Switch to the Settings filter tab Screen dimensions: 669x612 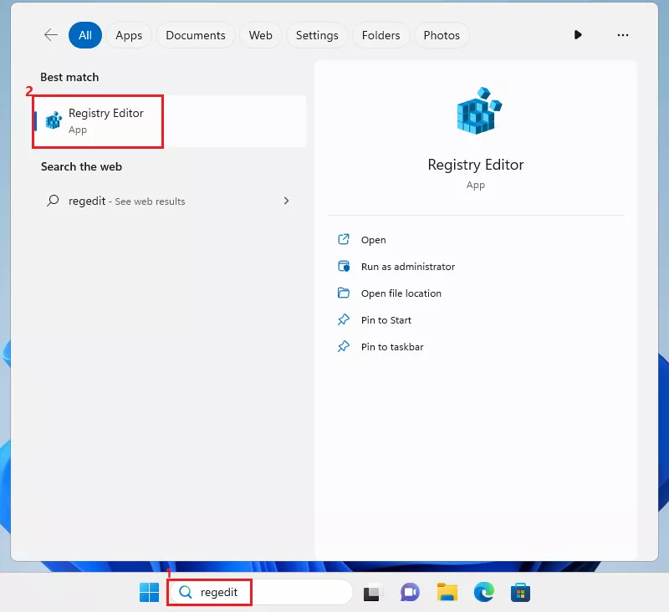pyautogui.click(x=317, y=35)
